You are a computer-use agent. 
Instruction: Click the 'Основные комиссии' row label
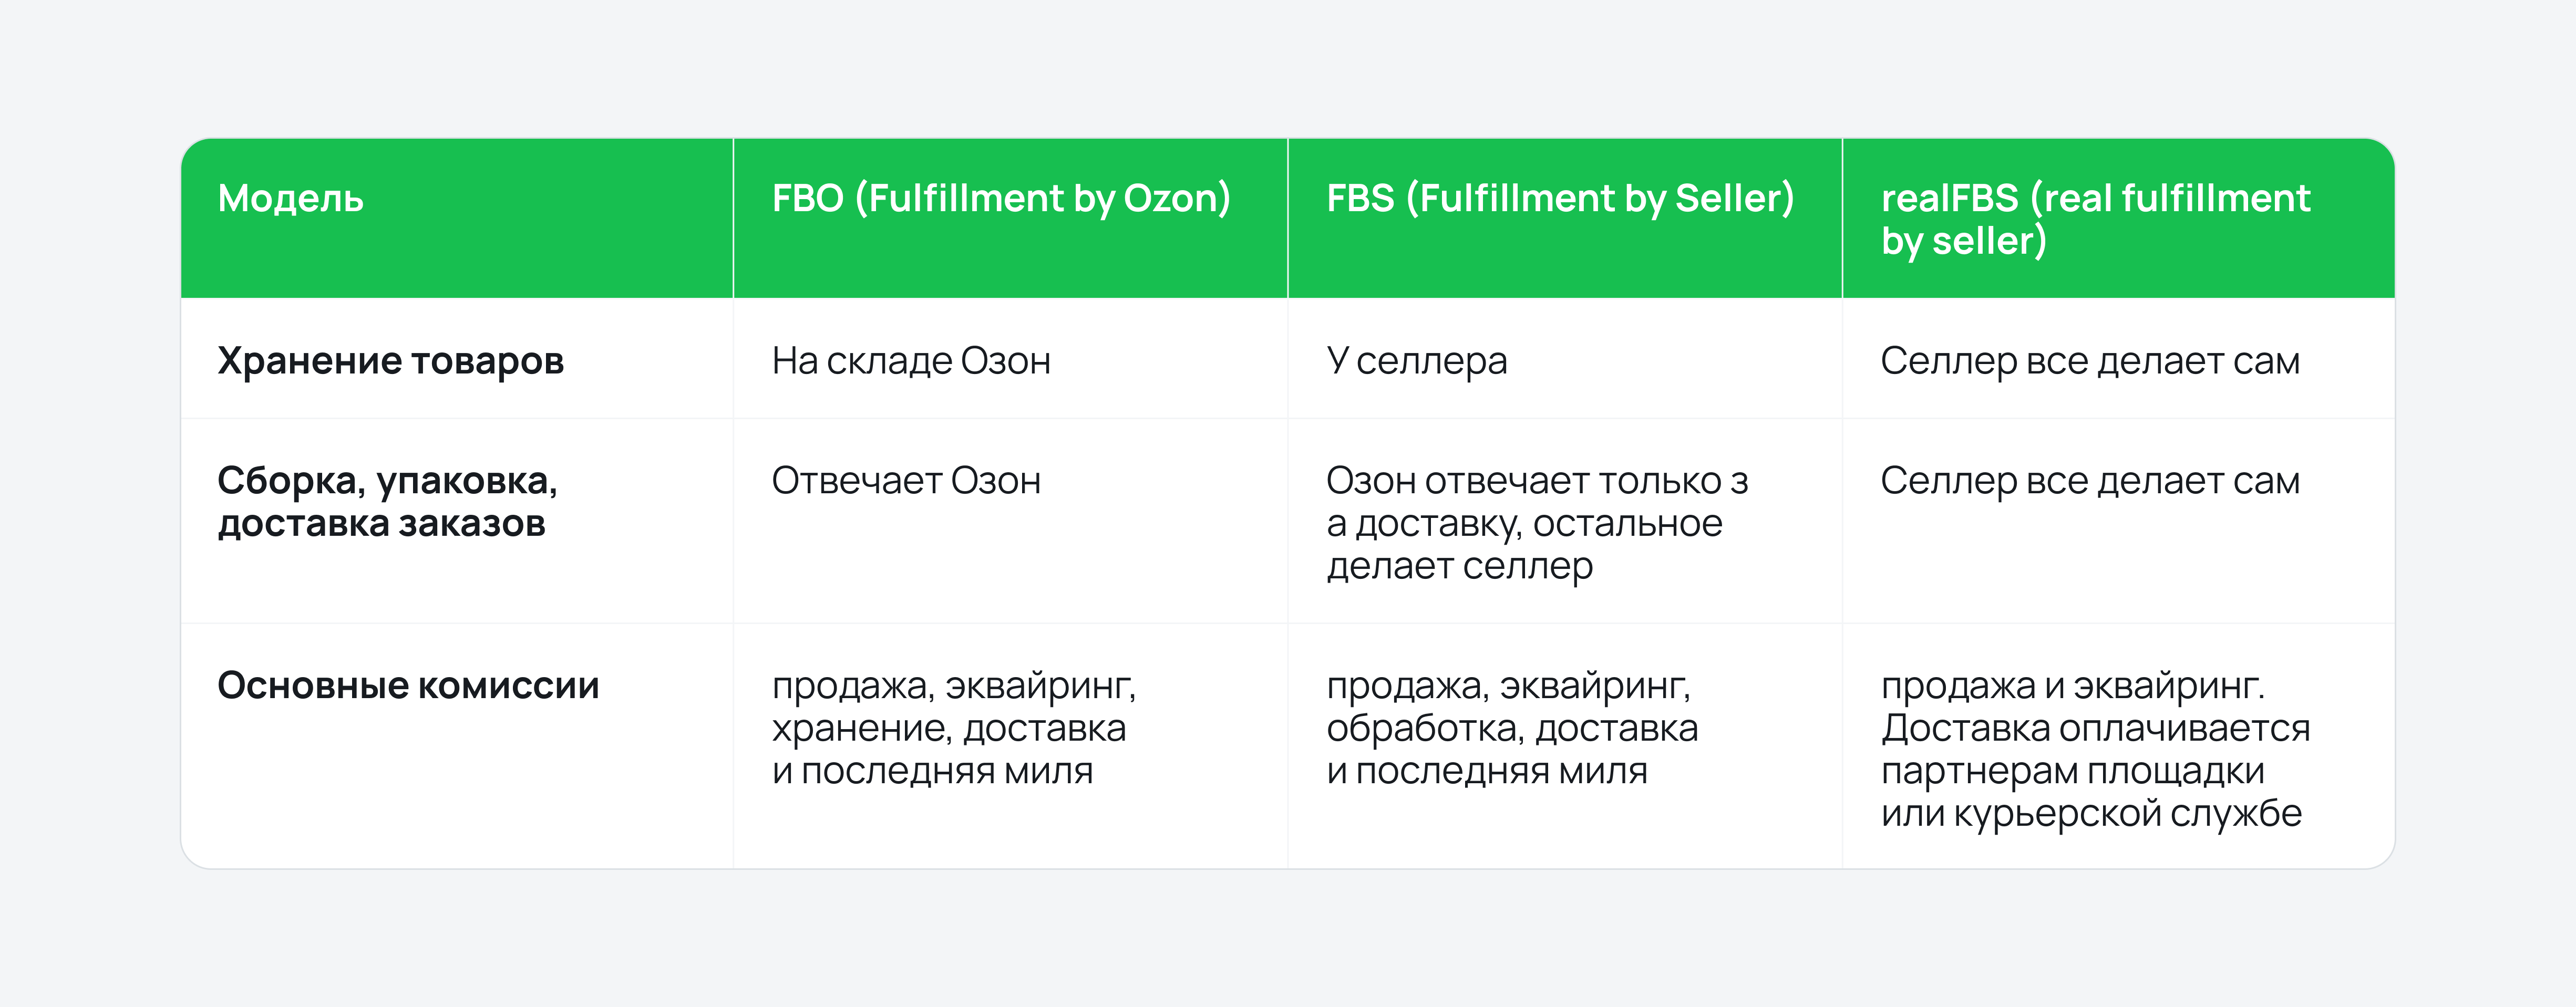coord(408,686)
